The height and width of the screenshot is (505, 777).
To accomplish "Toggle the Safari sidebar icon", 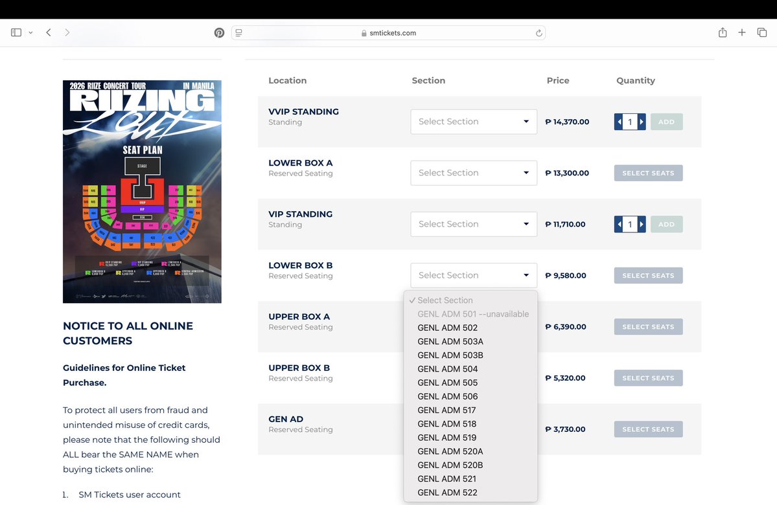I will 16,32.
